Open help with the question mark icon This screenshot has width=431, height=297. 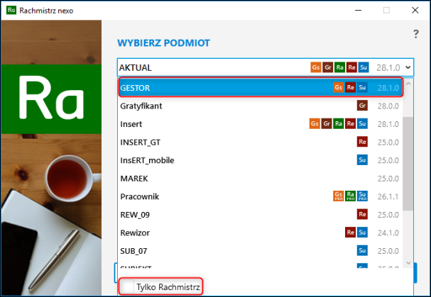point(416,34)
